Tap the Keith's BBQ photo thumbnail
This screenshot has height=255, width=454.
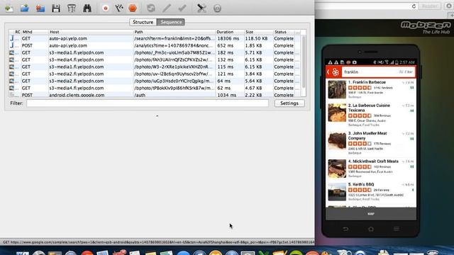pos(337,192)
